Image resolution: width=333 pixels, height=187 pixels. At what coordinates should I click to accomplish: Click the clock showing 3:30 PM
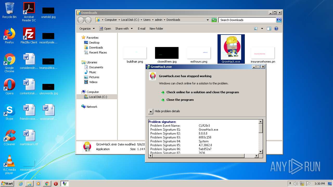(x=319, y=184)
